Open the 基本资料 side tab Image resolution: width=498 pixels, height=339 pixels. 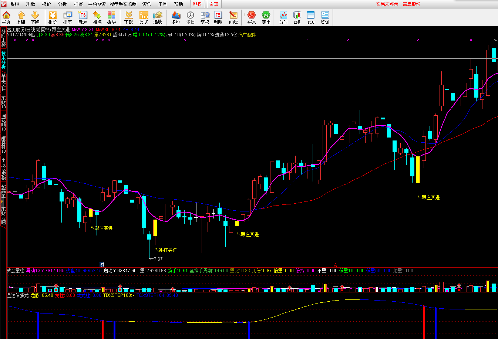tap(3, 82)
